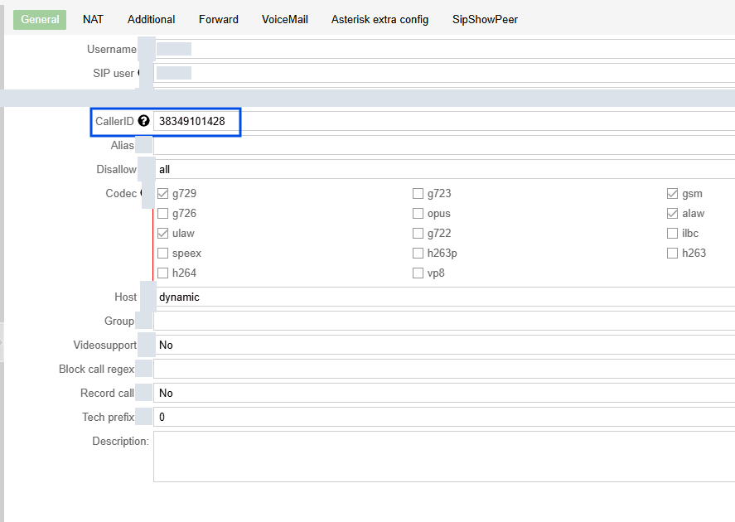Click the Block call regex input field
Image resolution: width=735 pixels, height=522 pixels.
click(x=444, y=369)
